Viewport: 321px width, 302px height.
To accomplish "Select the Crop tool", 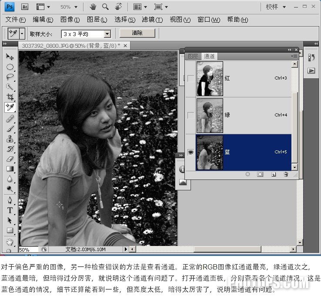I will pyautogui.click(x=10, y=97).
